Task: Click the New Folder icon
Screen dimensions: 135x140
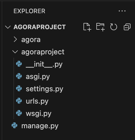Action: pyautogui.click(x=100, y=27)
